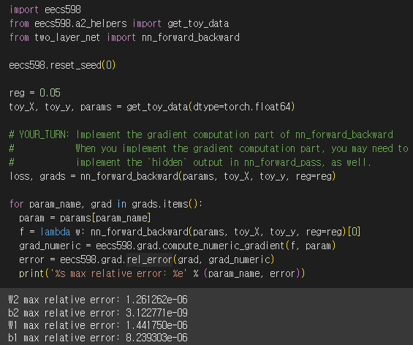Image resolution: width=413 pixels, height=345 pixels.
Task: Click the 'b1 max relative error' output line
Action: [98, 338]
